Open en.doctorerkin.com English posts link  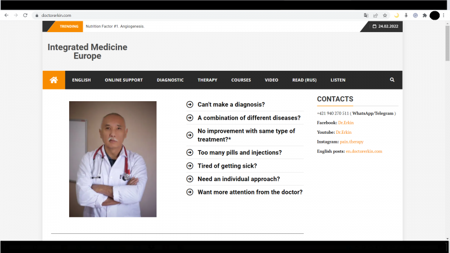[x=364, y=151]
